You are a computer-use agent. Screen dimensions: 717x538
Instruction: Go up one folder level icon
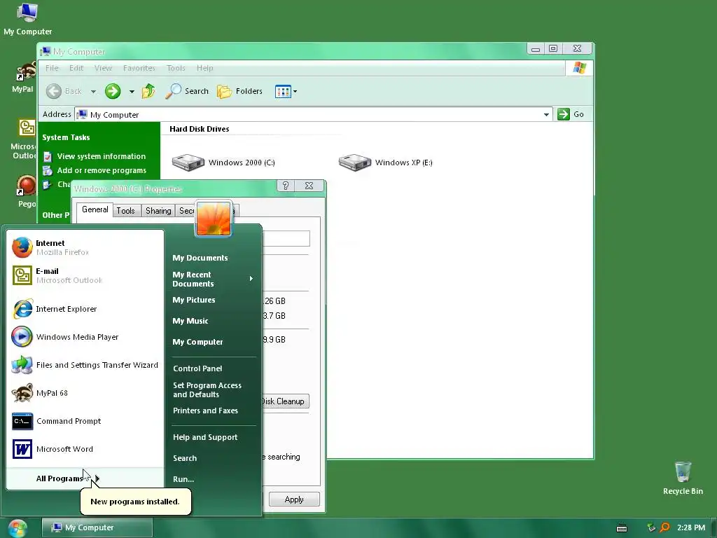tap(148, 91)
